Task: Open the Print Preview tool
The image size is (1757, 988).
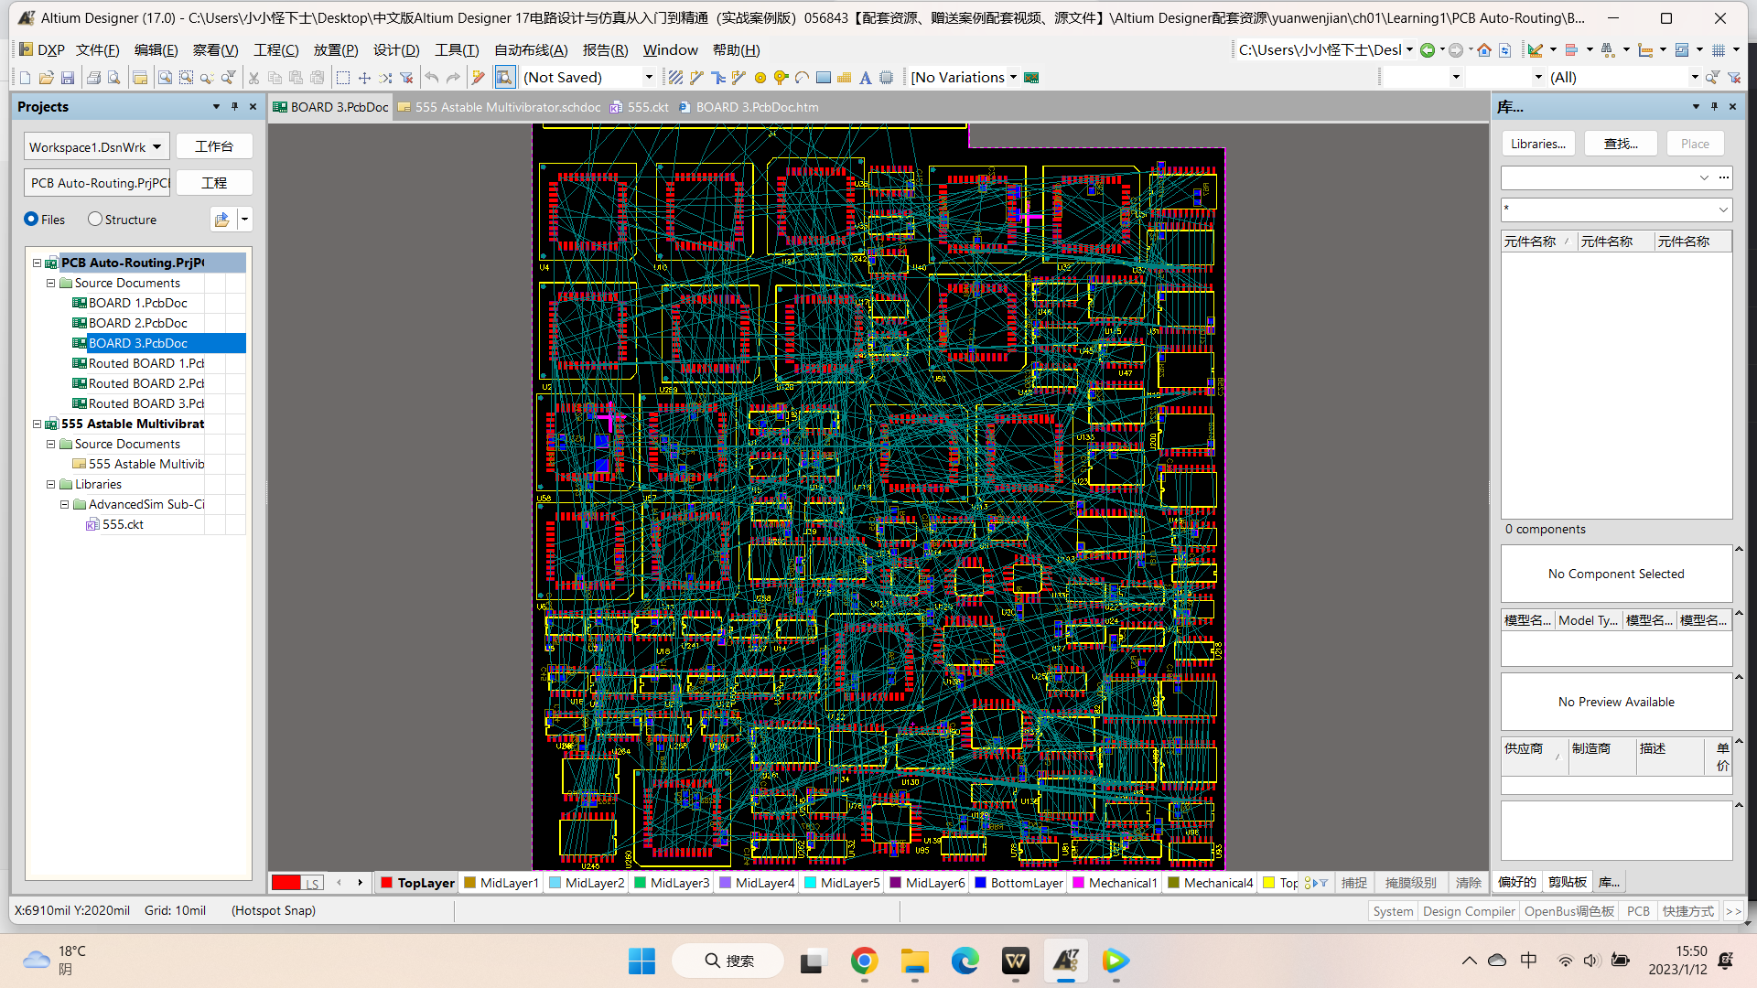Action: coord(113,78)
